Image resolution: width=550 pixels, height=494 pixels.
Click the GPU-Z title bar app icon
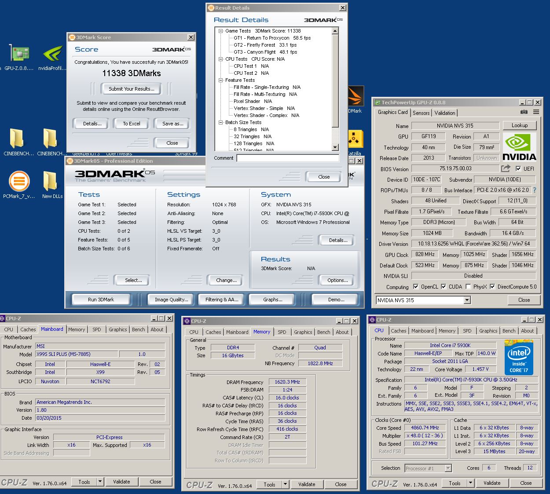(x=377, y=102)
